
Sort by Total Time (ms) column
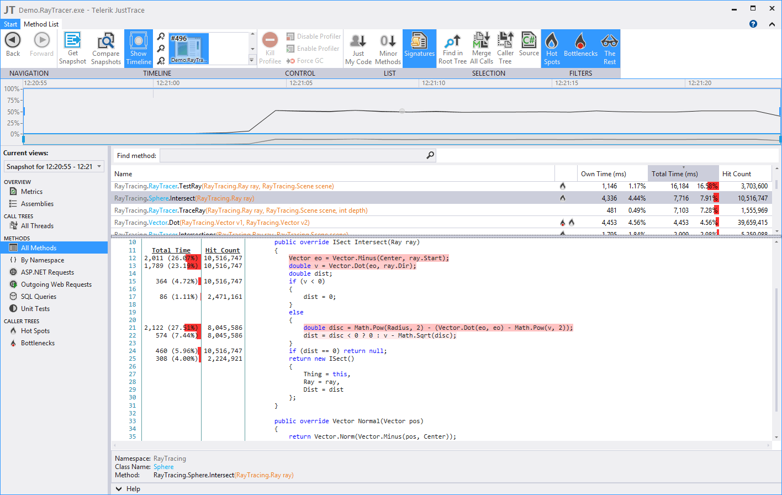[683, 173]
